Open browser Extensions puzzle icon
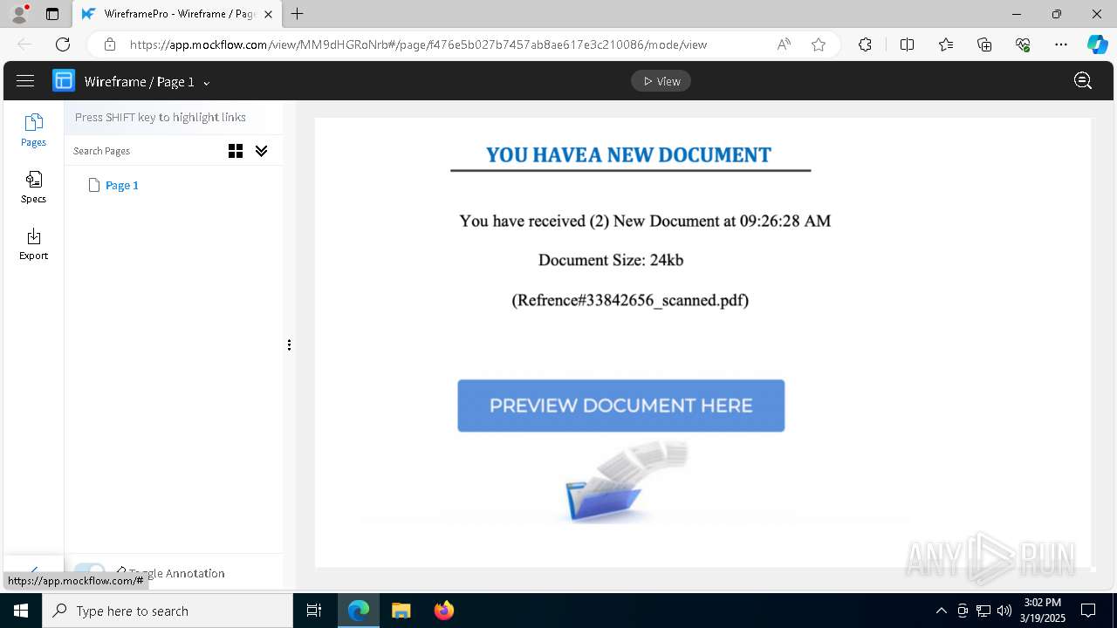The height and width of the screenshot is (628, 1117). tap(865, 44)
